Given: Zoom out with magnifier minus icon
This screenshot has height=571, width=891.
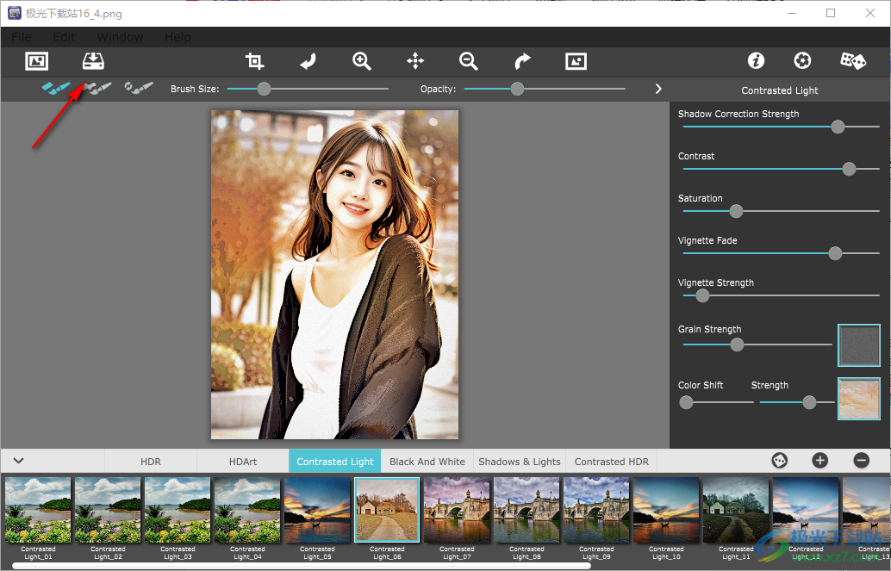Looking at the screenshot, I should (468, 61).
